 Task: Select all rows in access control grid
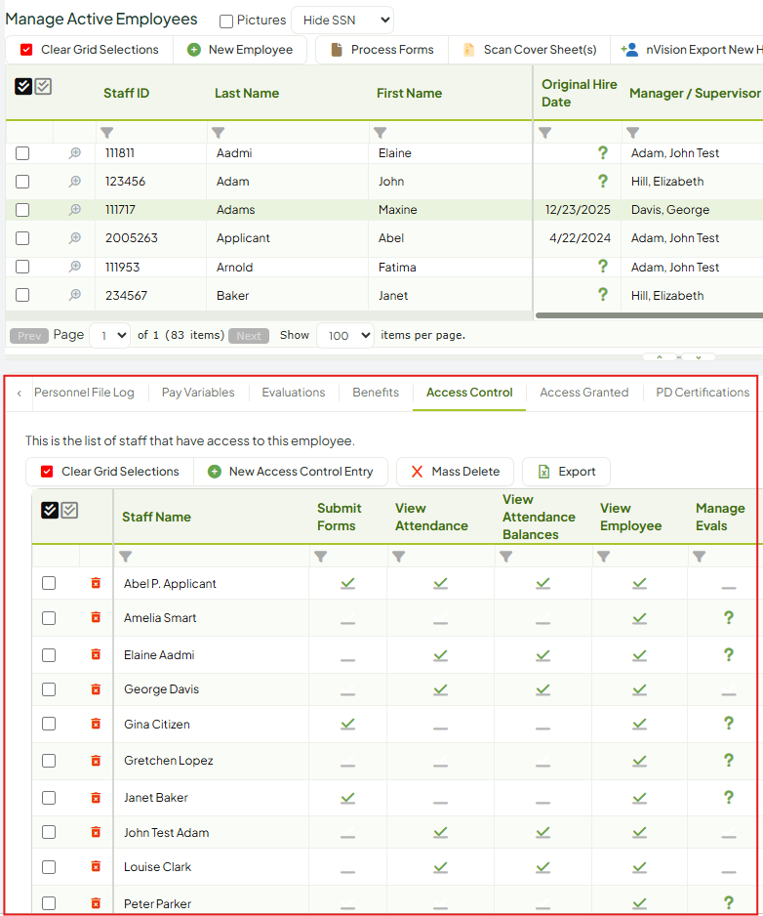click(x=50, y=510)
